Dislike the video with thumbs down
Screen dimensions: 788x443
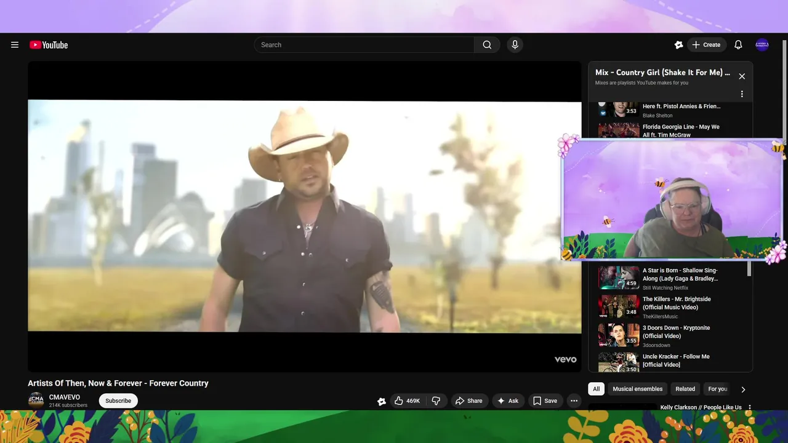[x=436, y=401]
